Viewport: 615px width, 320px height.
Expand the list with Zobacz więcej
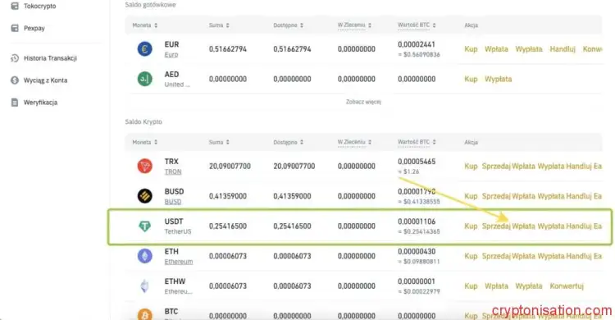tap(363, 102)
